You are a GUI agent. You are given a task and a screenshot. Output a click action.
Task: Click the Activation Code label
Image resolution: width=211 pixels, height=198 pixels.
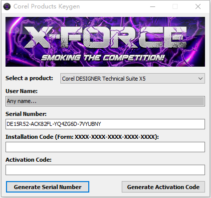(x=28, y=160)
